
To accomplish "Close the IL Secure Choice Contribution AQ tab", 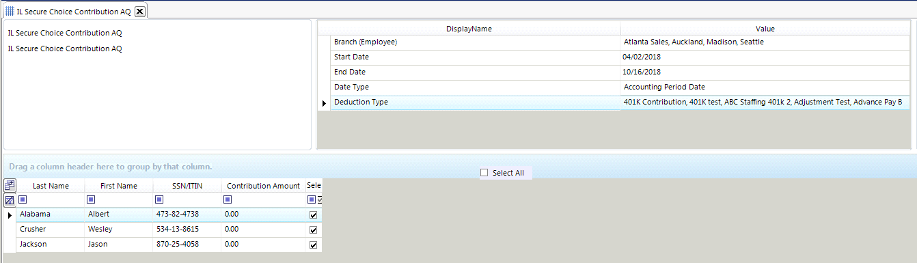I will coord(139,11).
